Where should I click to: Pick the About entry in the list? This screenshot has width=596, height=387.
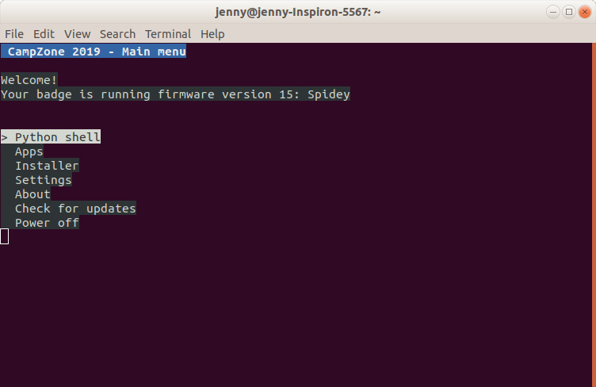click(32, 194)
